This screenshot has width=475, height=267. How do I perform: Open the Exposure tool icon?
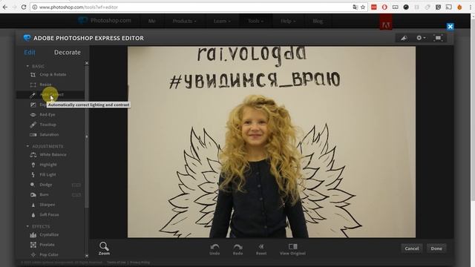click(33, 105)
